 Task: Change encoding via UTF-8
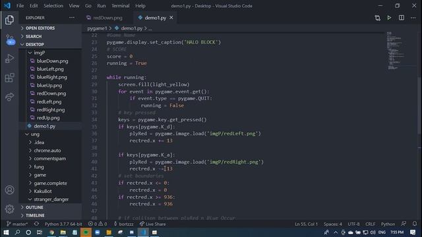(353, 224)
